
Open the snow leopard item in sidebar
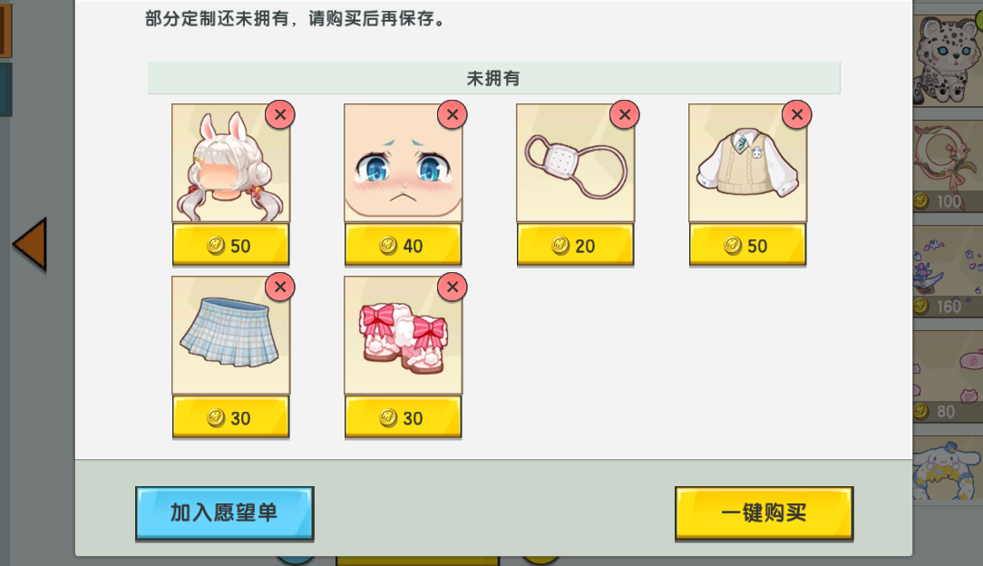[x=948, y=60]
